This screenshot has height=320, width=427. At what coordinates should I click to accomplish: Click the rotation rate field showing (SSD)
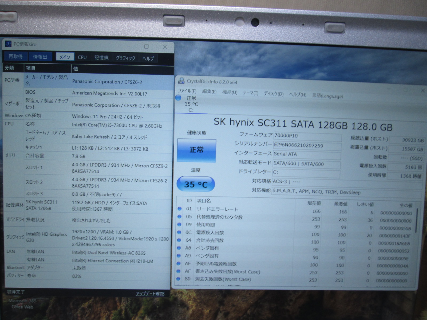tap(406, 158)
